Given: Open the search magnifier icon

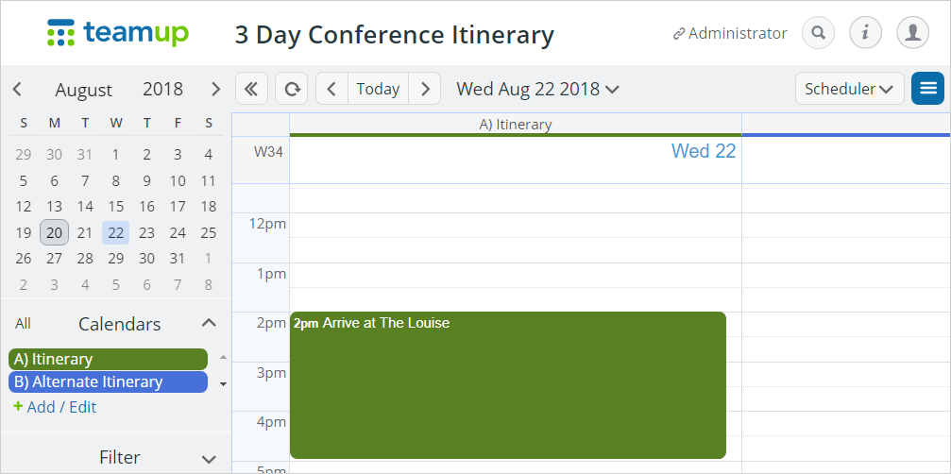Looking at the screenshot, I should pos(818,33).
